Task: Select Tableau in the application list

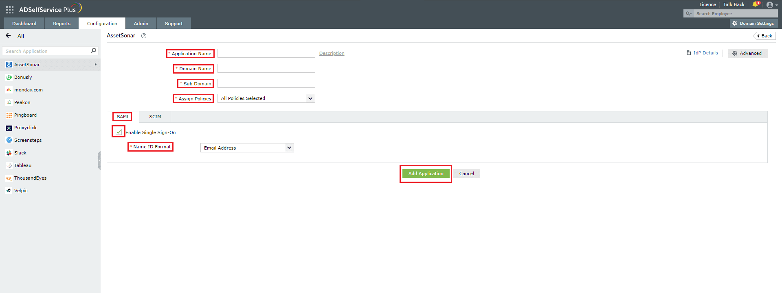Action: point(50,165)
